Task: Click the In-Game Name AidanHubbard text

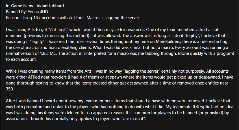Action: 35,6
